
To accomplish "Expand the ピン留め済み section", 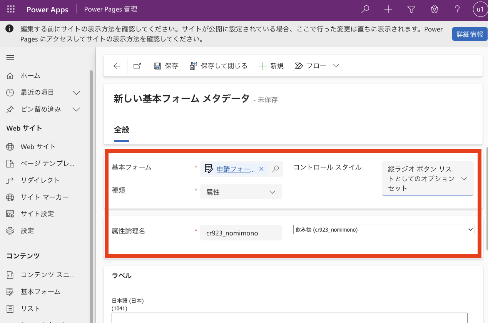I will tap(77, 109).
